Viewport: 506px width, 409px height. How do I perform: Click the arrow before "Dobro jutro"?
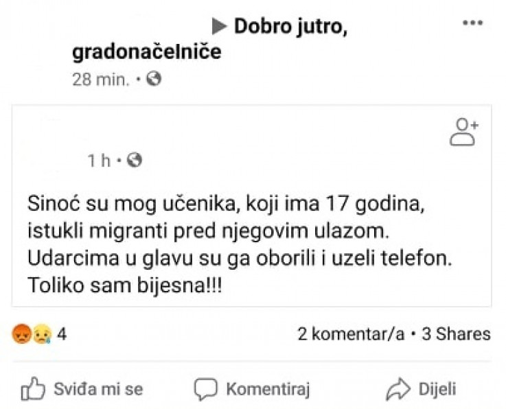pyautogui.click(x=219, y=26)
